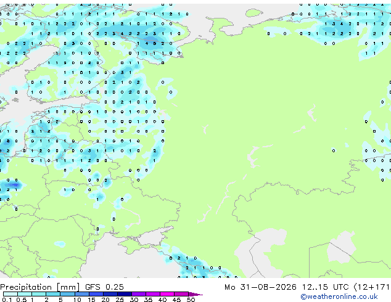Image resolution: width=391 pixels, height=302 pixels.
Task: Select the 10–15 mm blue legend swatch
Action: pyautogui.click(x=81, y=294)
